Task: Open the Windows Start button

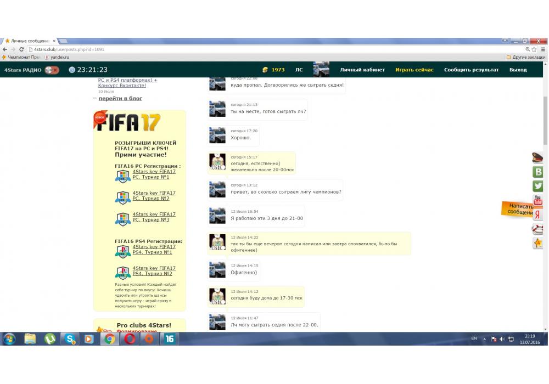Action: coord(9,339)
